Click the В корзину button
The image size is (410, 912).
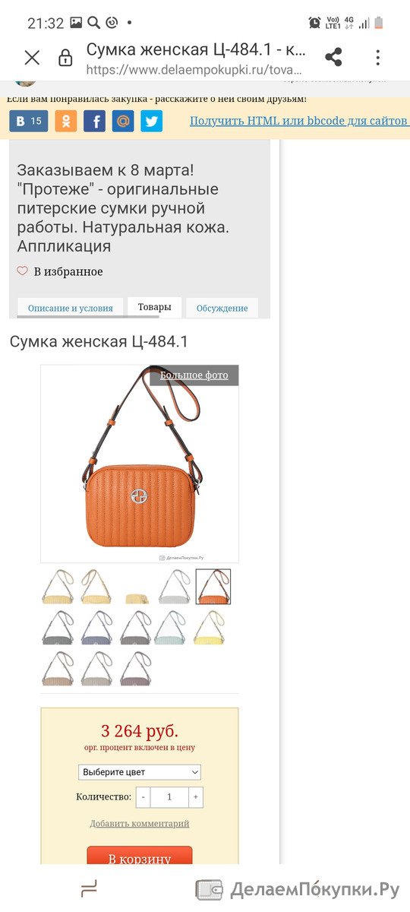[x=140, y=857]
